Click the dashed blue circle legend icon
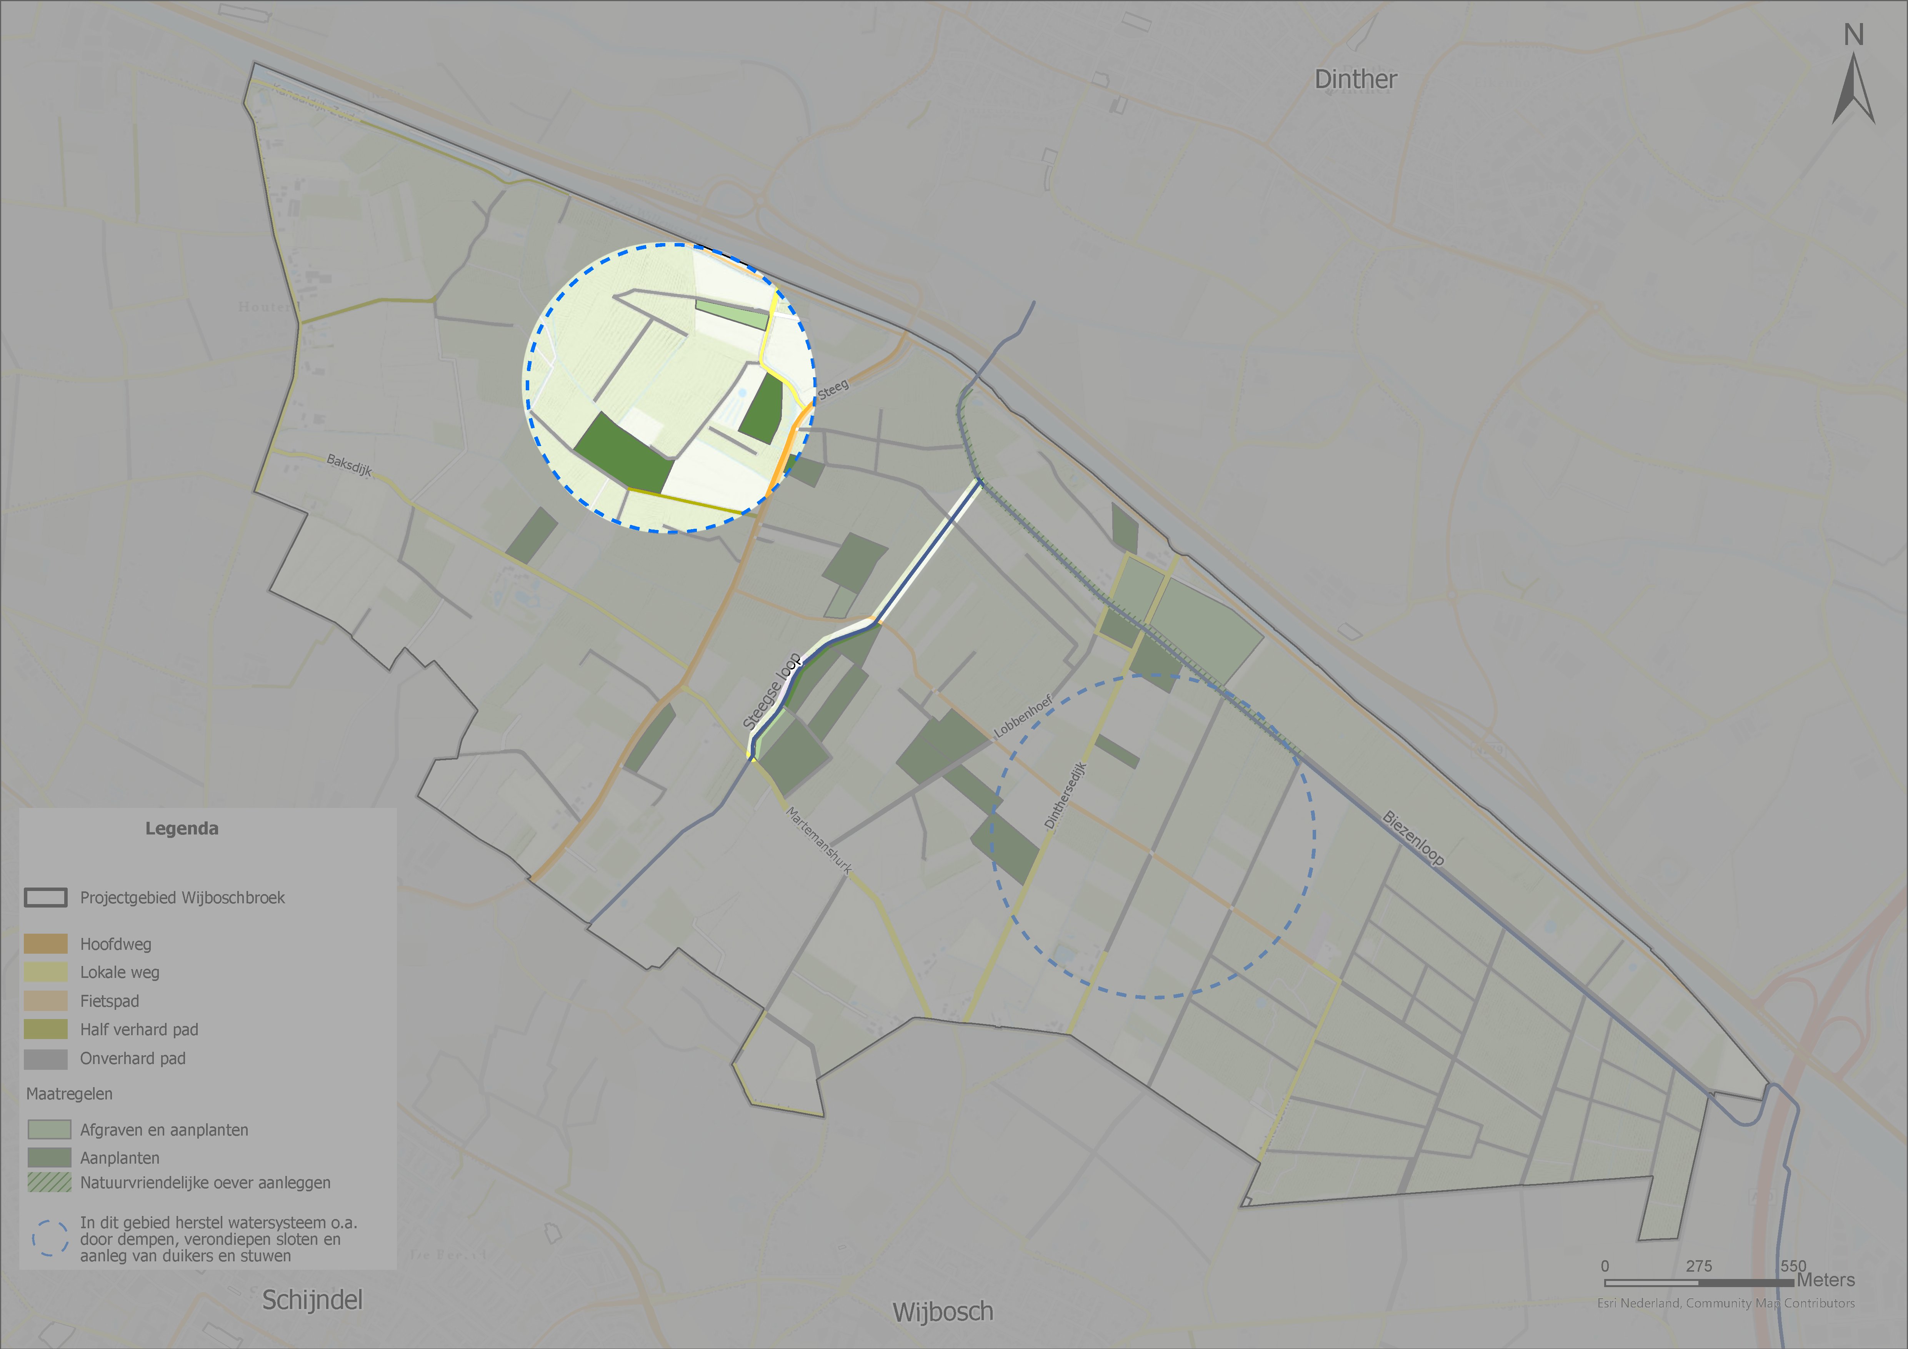The height and width of the screenshot is (1349, 1908). (x=50, y=1238)
